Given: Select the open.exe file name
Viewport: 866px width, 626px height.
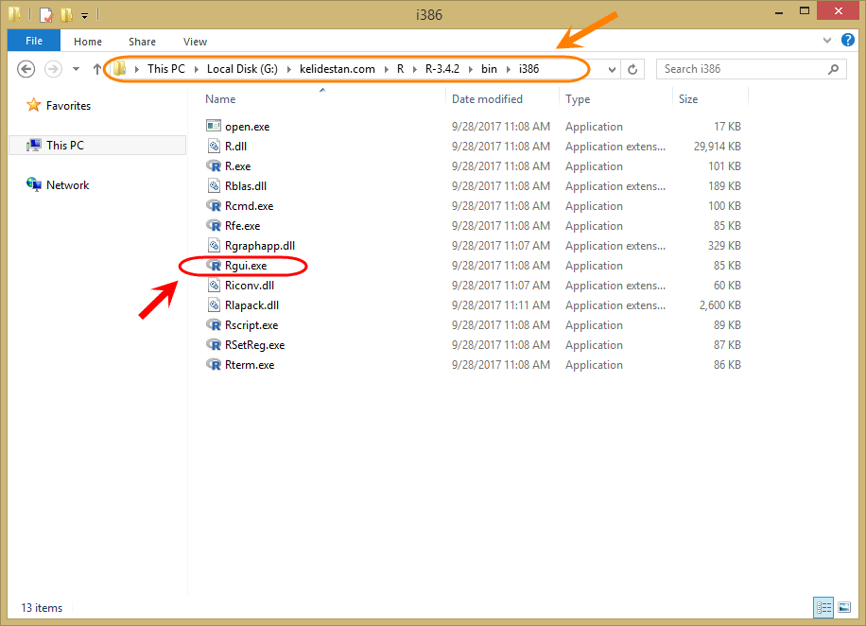Looking at the screenshot, I should (248, 127).
